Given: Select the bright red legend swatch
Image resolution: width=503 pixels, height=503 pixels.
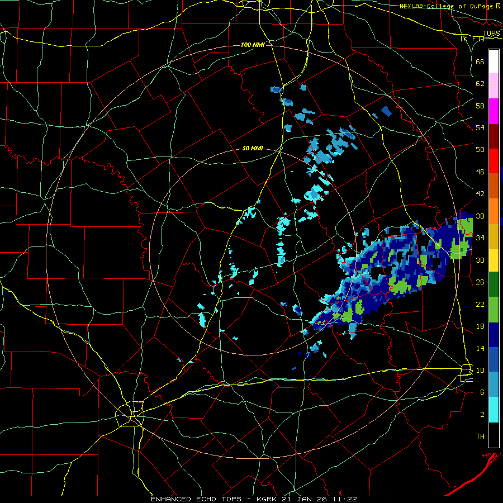Looking at the screenshot, I should point(493,161).
